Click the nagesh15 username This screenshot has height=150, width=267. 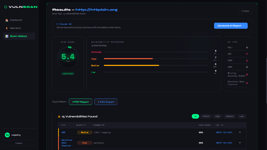(16, 135)
